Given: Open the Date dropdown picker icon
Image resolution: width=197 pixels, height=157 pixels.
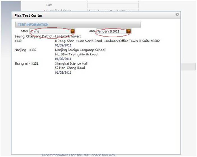Looking at the screenshot, I should (129, 31).
